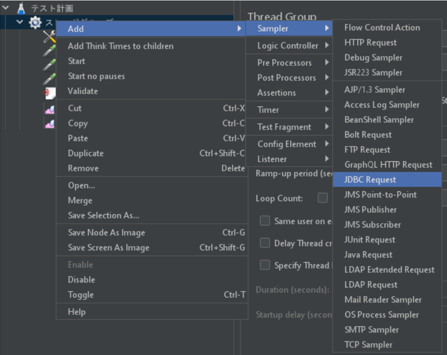
Task: Check the Specify Thread lifetime checkbox
Action: 265,265
